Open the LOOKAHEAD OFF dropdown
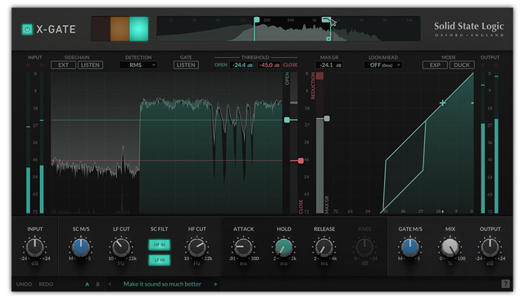Image resolution: width=524 pixels, height=299 pixels. [383, 65]
